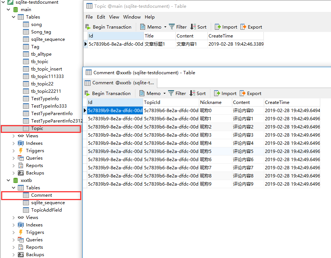Image resolution: width=331 pixels, height=258 pixels.
Task: Click the Reports icon under main
Action: click(21, 165)
